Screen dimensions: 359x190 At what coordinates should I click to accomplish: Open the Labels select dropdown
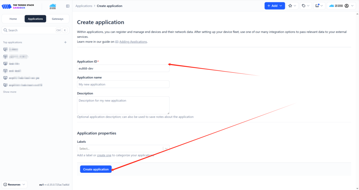(123, 149)
